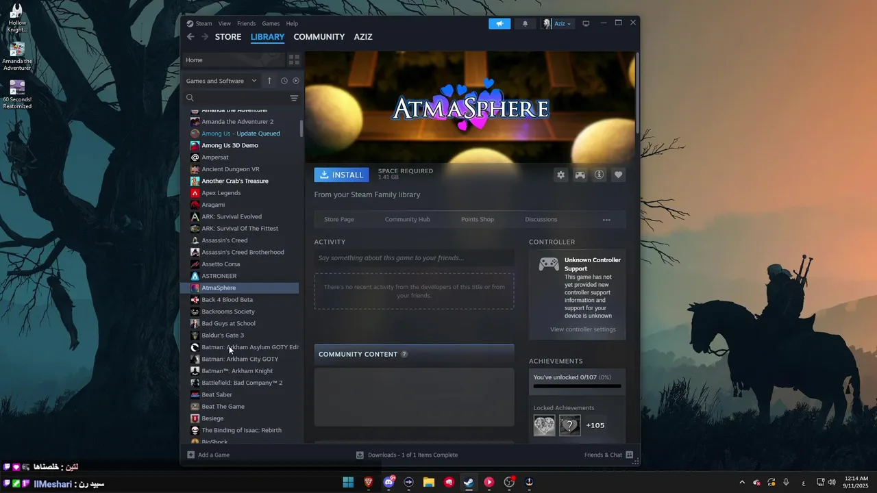The image size is (877, 493).
Task: Switch library to collections grid view
Action: point(294,60)
